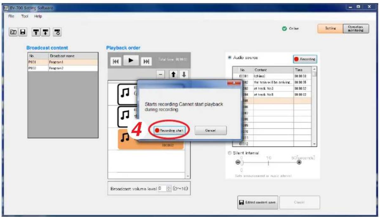The image size is (380, 217).
Task: Move selected playback item down
Action: tap(184, 74)
